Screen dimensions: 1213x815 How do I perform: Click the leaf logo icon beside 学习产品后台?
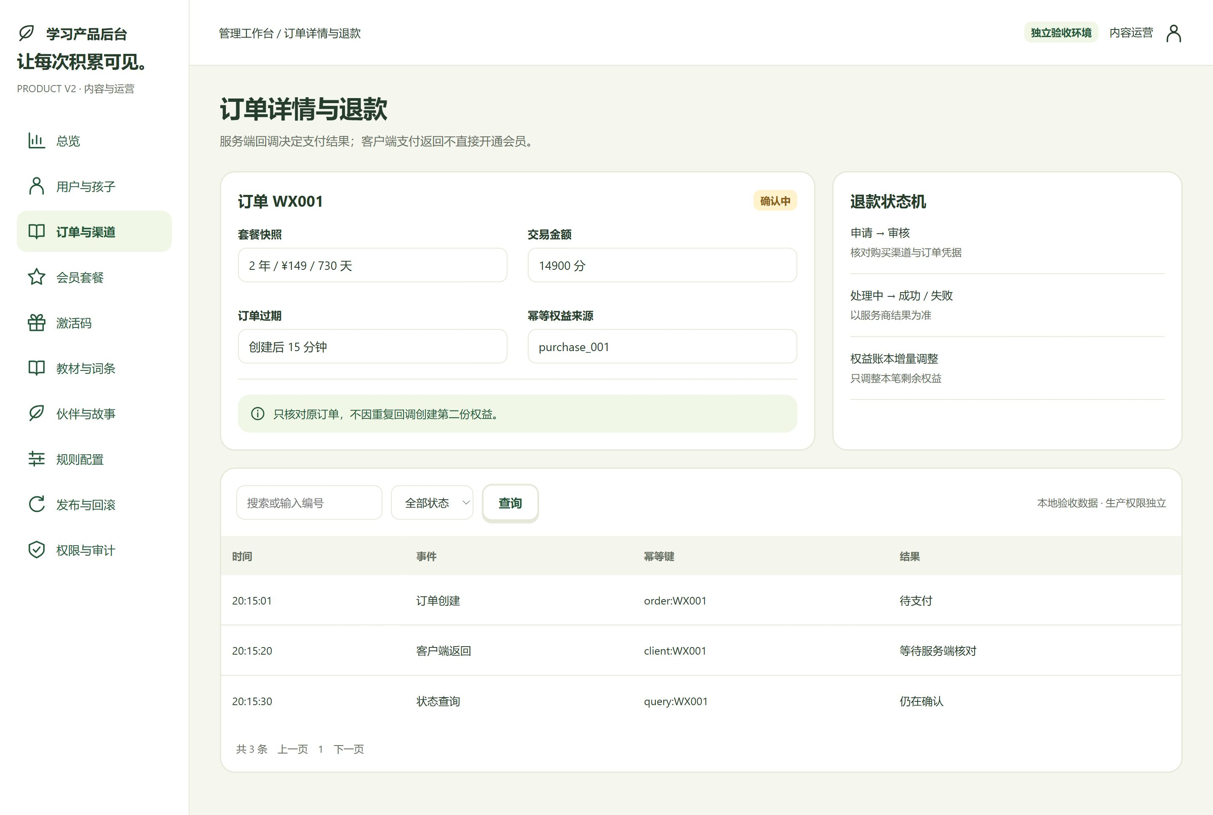click(x=26, y=33)
